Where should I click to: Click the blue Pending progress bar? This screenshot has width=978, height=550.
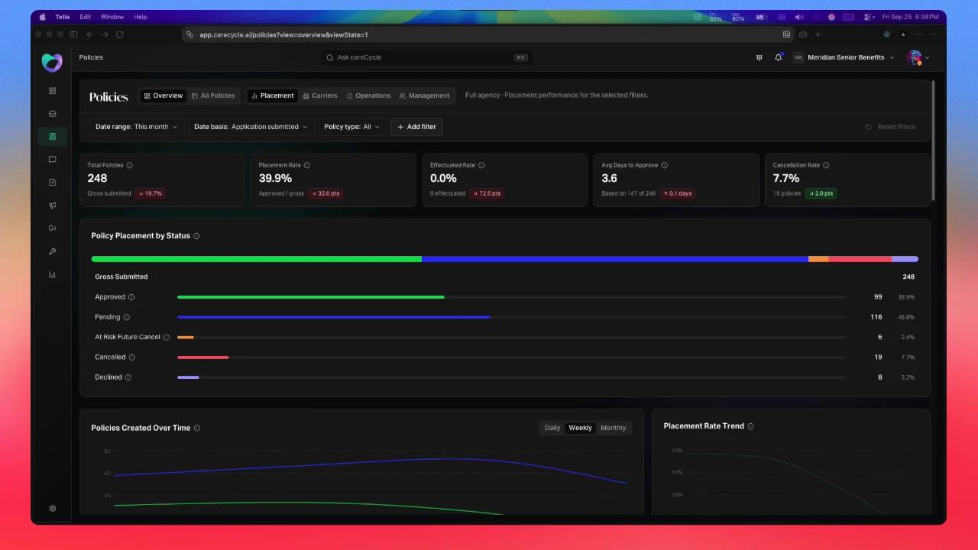pyautogui.click(x=334, y=317)
